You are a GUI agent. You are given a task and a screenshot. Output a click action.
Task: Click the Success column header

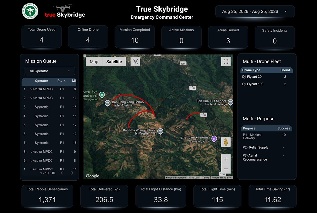pos(284,128)
